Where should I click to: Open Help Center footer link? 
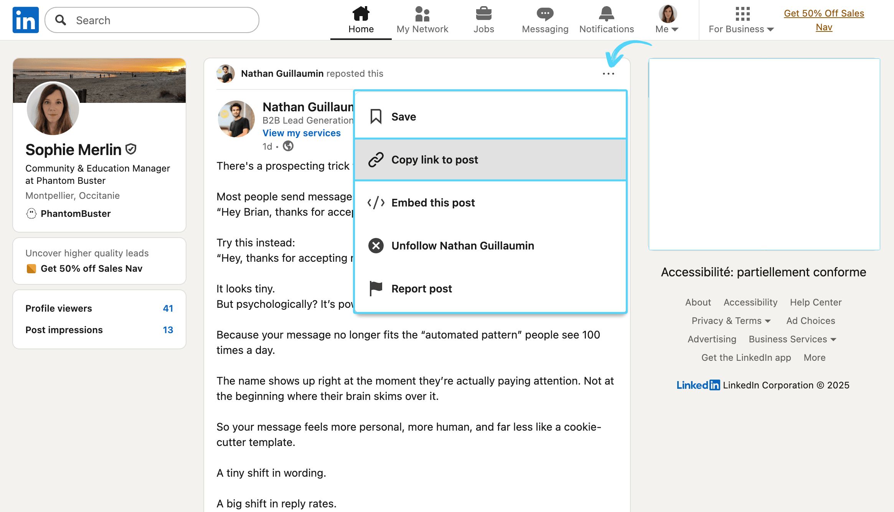coord(816,302)
